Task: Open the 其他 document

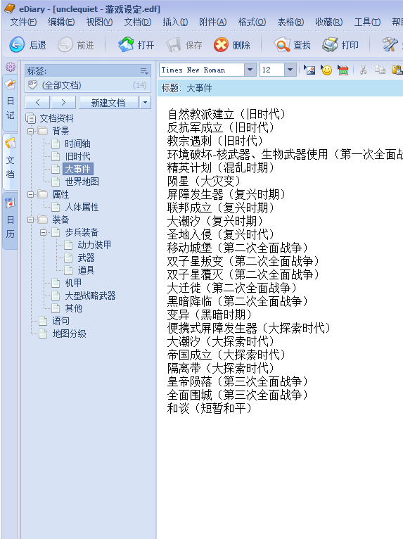Action: pyautogui.click(x=74, y=308)
